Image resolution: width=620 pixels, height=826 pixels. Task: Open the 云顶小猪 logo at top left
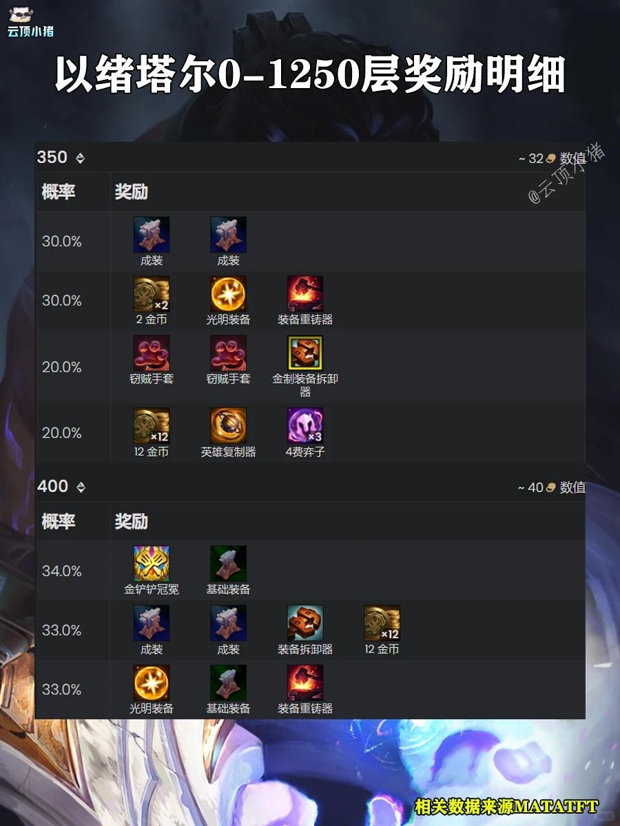[x=31, y=19]
